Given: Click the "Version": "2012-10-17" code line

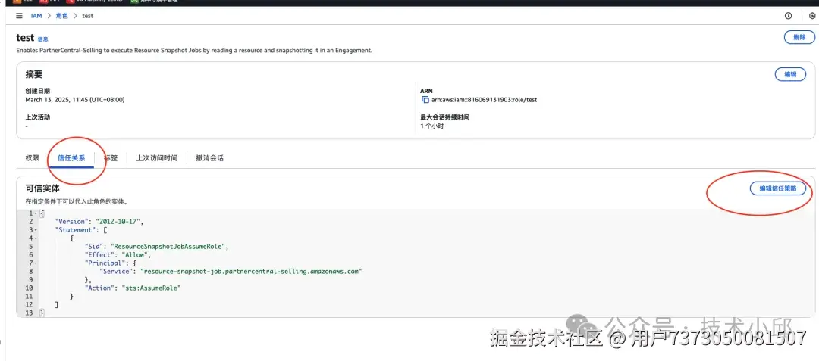Looking at the screenshot, I should tap(99, 222).
